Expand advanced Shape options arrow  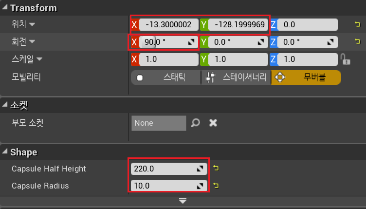(183, 201)
